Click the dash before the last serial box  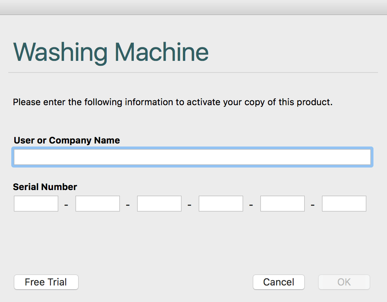coord(313,205)
